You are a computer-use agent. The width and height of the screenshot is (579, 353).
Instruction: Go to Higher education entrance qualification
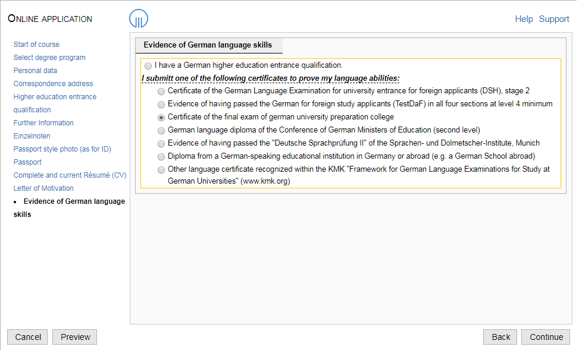pos(55,103)
